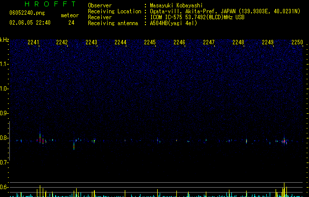Select the file name 06052240.png
This screenshot has width=309, height=197.
(x=27, y=13)
